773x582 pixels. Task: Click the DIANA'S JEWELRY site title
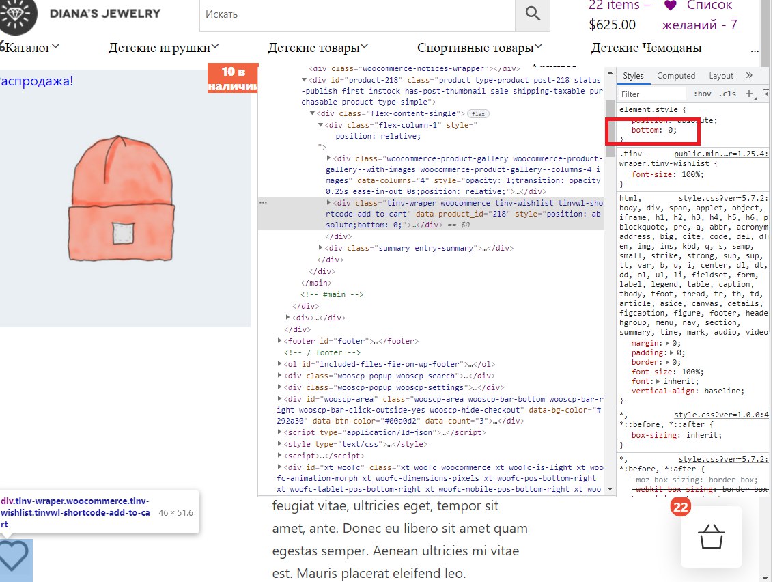click(105, 14)
